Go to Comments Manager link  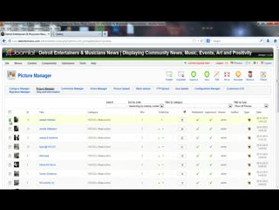tap(72, 89)
